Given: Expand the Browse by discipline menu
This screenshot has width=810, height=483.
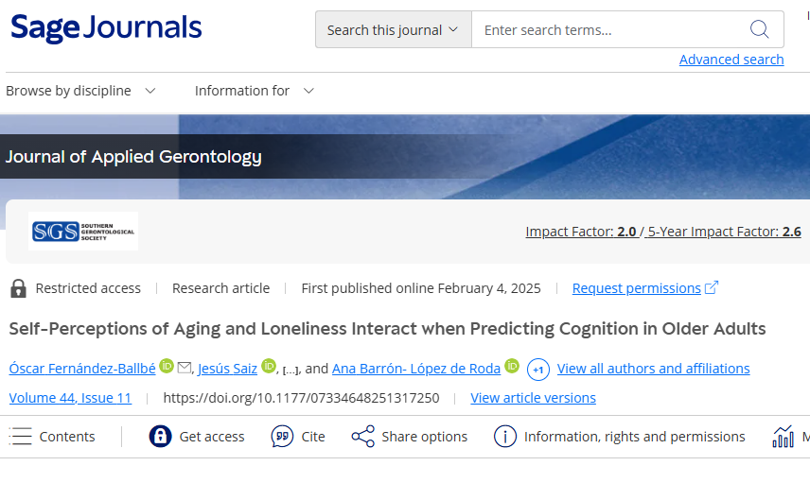Looking at the screenshot, I should [x=81, y=91].
